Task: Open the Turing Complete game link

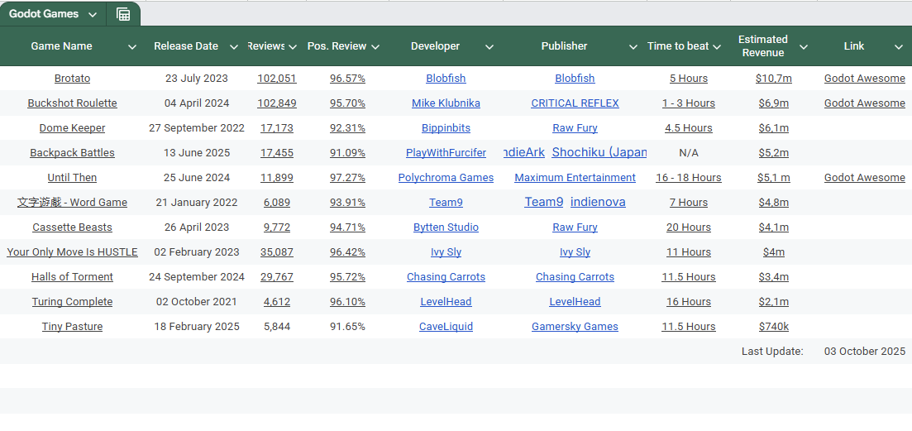Action: pyautogui.click(x=72, y=302)
